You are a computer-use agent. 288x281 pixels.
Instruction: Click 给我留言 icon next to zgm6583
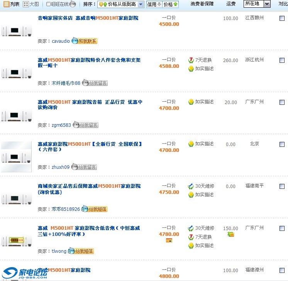coord(85,125)
